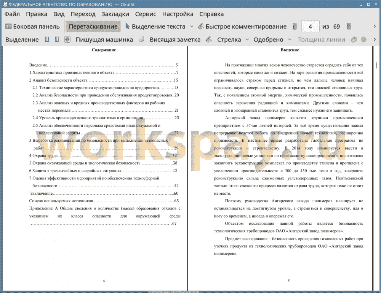Click the Введение heading on page 5

coord(290,50)
